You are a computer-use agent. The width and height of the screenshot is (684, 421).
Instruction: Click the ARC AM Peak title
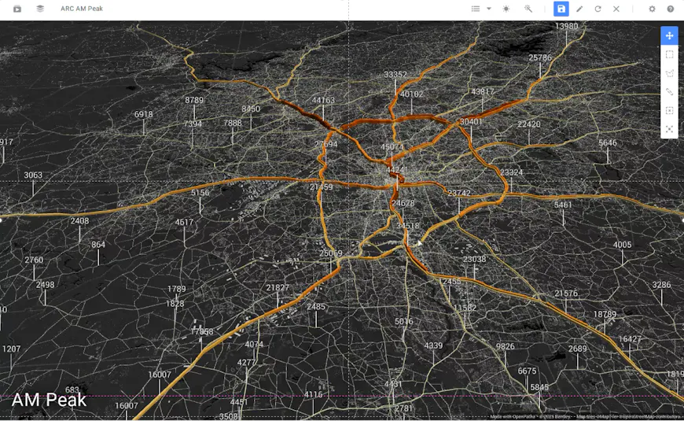click(82, 9)
